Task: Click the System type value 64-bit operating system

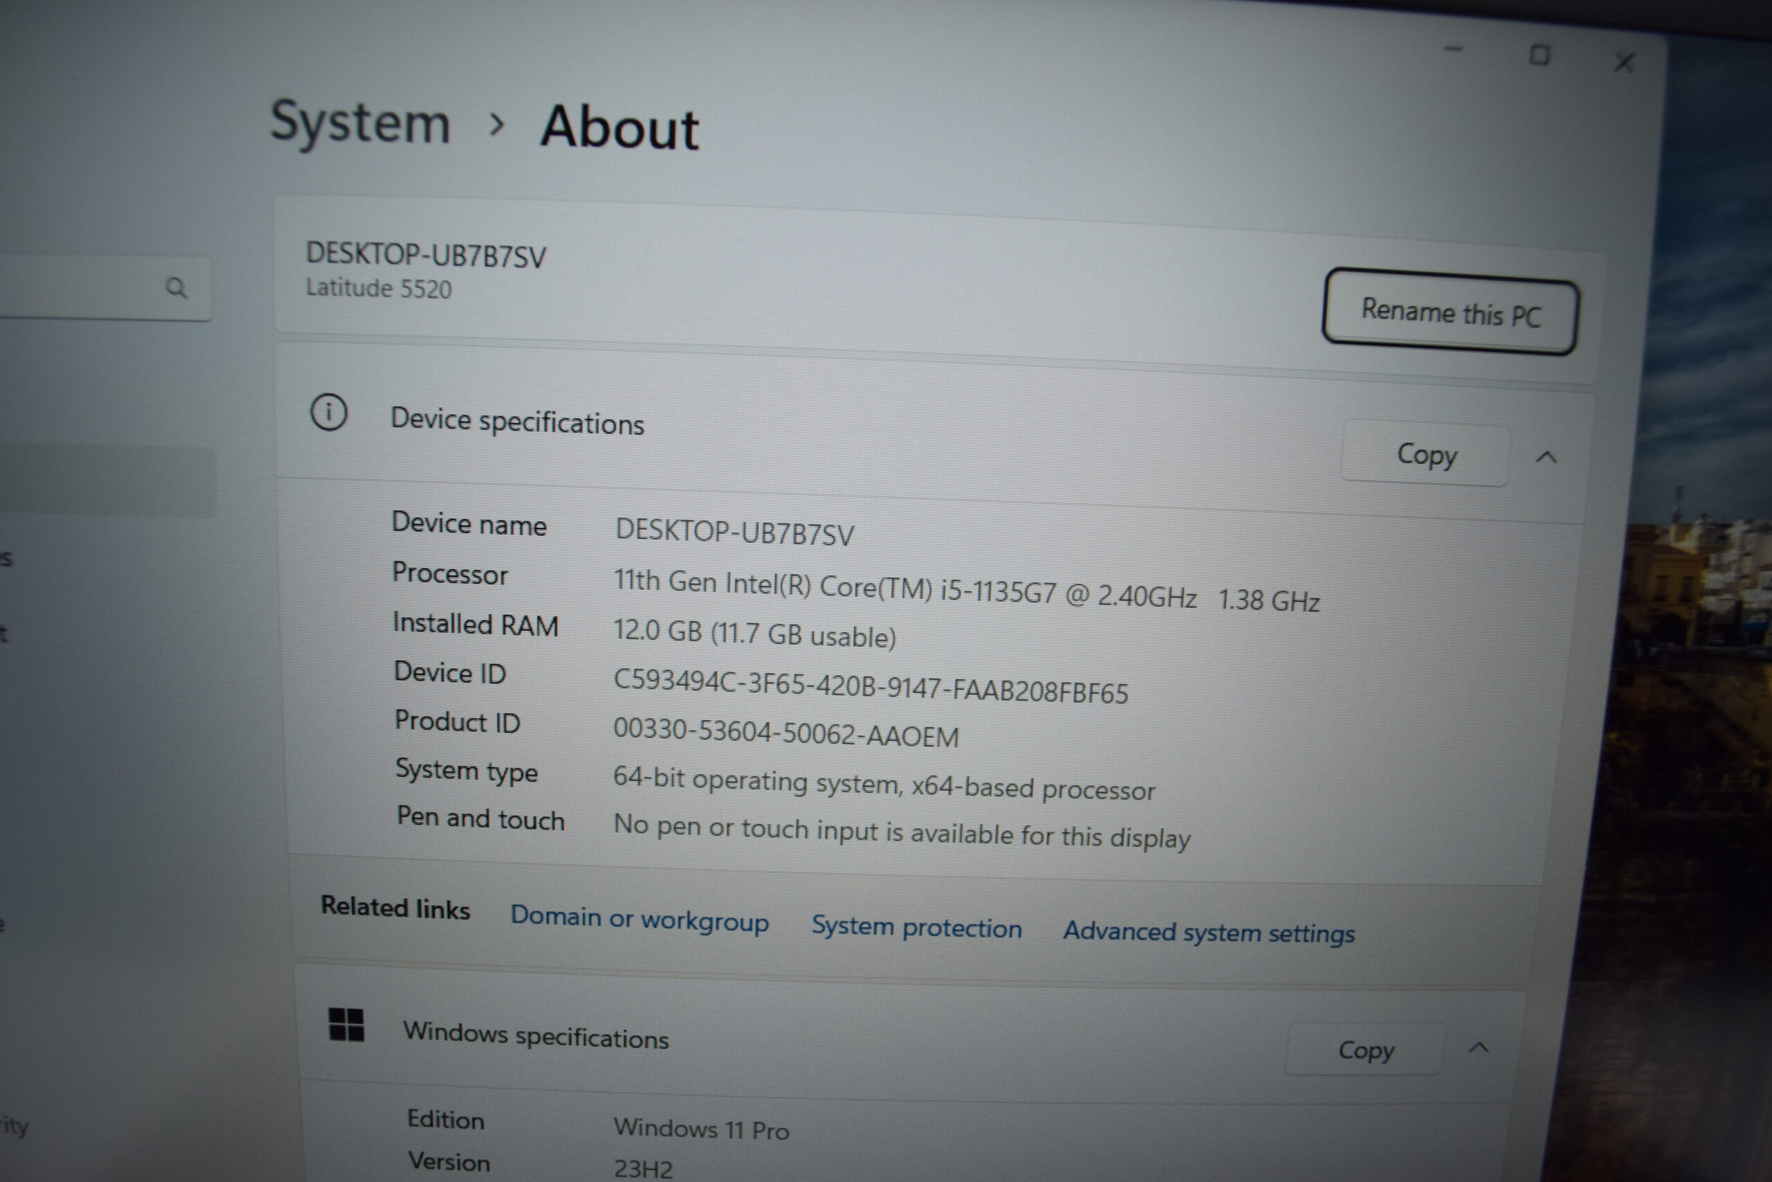Action: tap(883, 784)
